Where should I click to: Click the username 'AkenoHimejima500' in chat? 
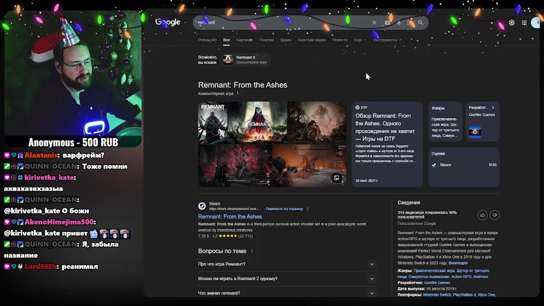click(59, 222)
